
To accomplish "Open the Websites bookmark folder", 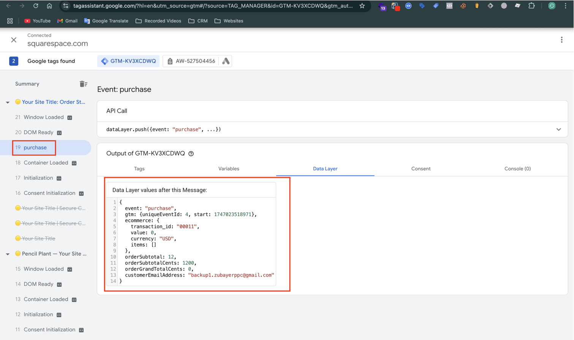I will tap(229, 21).
